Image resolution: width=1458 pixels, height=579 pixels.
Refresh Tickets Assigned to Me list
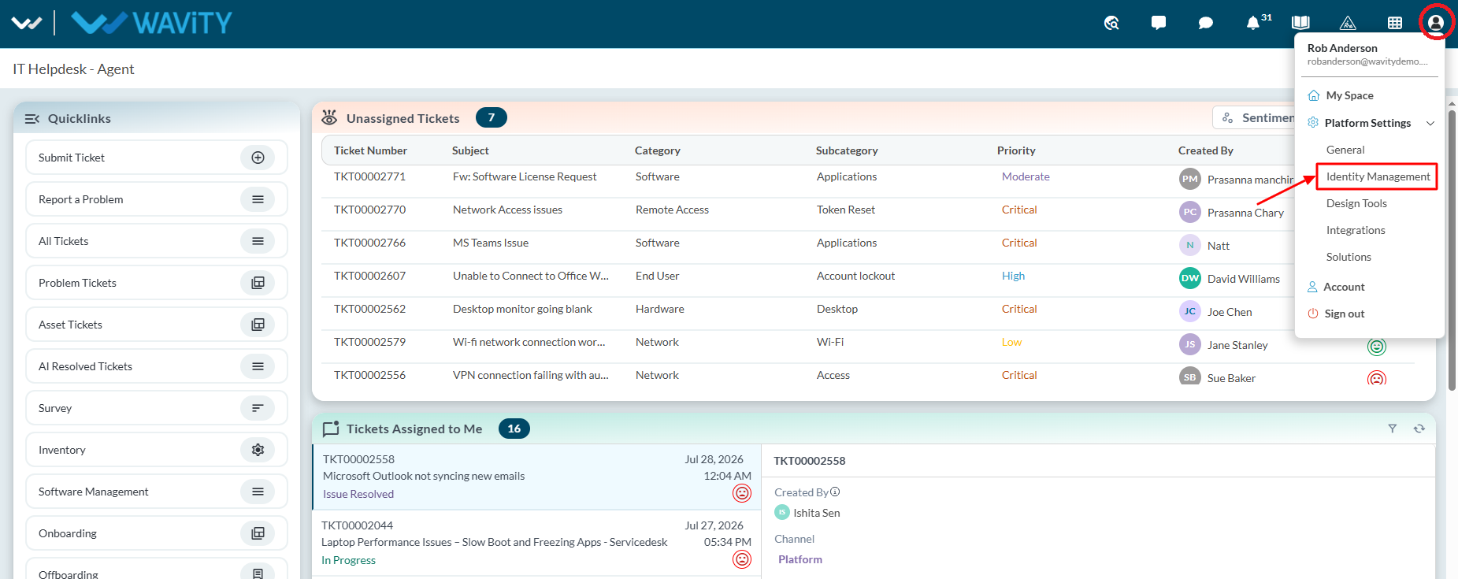click(1419, 429)
